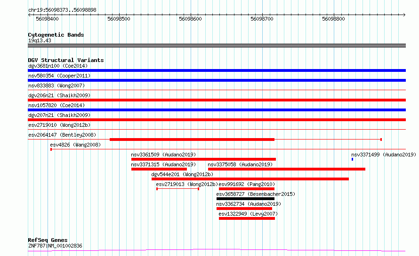Screen dimensions: 419x256
Task: Click the small blue nsv3371499 marker
Action: pos(352,159)
